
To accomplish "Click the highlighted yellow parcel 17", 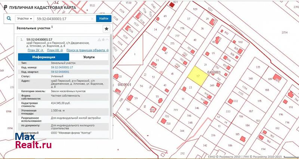I will (x=197, y=75).
